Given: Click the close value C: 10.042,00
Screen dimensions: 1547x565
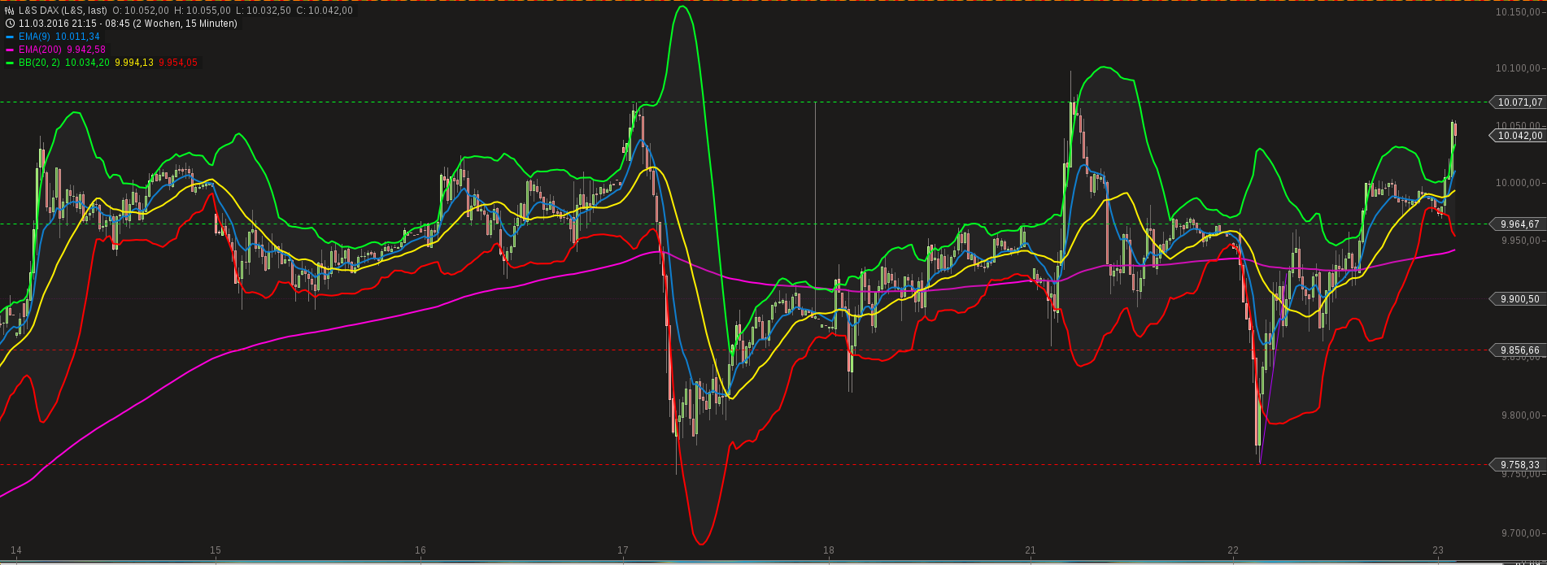Looking at the screenshot, I should tap(325, 11).
